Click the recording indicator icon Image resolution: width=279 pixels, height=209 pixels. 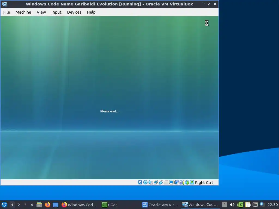click(176, 182)
